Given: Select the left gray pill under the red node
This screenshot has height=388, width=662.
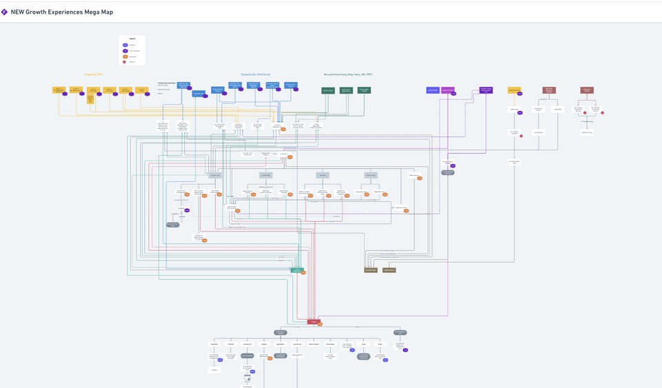Looking at the screenshot, I should [281, 332].
